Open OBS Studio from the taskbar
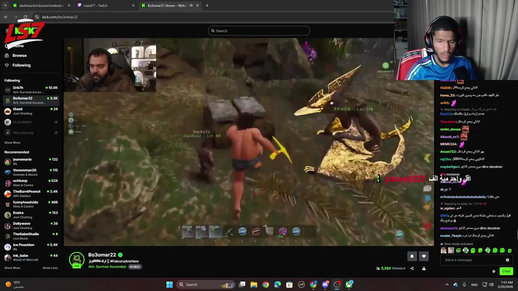This screenshot has width=518, height=291. coord(337,285)
